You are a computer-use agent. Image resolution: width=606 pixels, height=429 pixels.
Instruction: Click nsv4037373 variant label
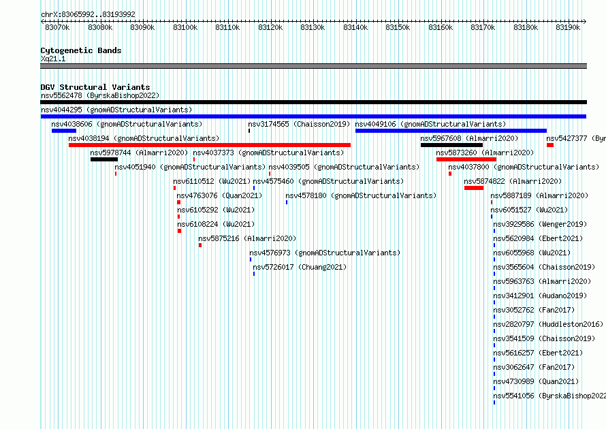click(x=268, y=153)
